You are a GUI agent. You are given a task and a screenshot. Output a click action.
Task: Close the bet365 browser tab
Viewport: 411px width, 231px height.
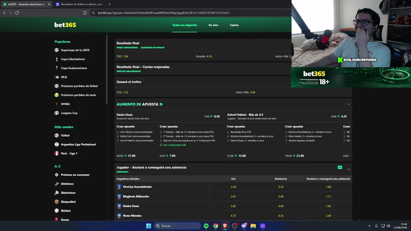point(49,4)
